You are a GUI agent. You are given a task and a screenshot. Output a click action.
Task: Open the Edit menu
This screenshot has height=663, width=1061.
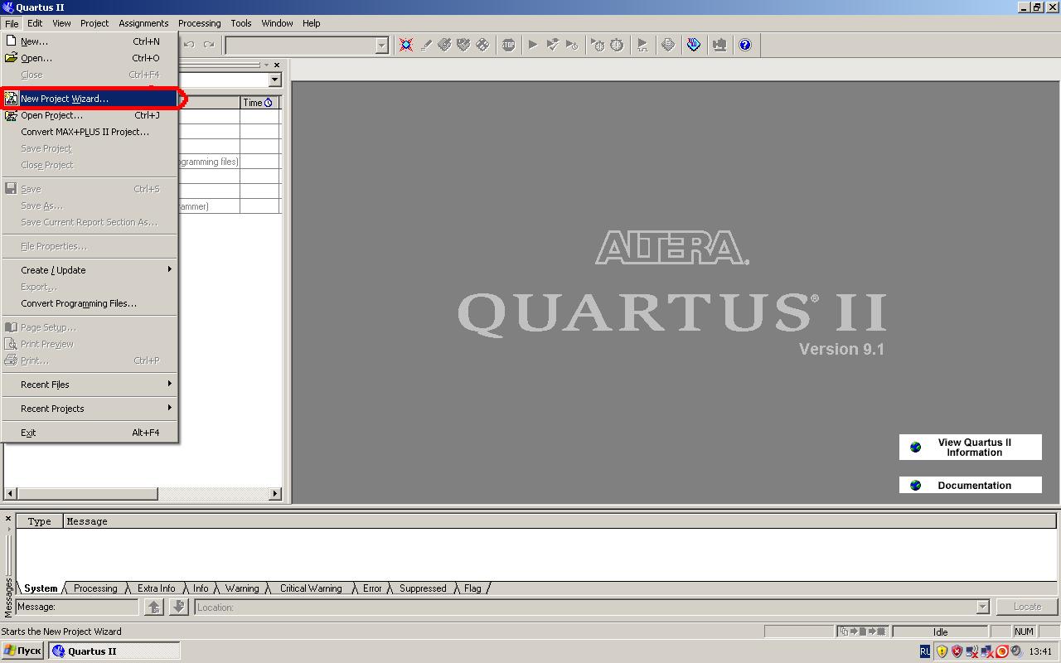pyautogui.click(x=35, y=23)
